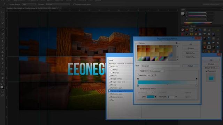Screen dimensions: 223x125
Task: Select the Стили row in Layer Style list
Action: [121, 60]
